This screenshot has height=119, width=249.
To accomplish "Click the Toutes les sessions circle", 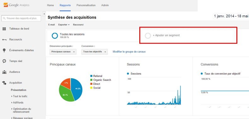I will (55, 36).
